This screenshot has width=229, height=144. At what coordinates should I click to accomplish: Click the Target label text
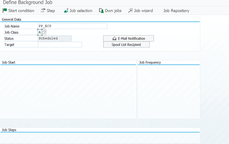pyautogui.click(x=9, y=45)
